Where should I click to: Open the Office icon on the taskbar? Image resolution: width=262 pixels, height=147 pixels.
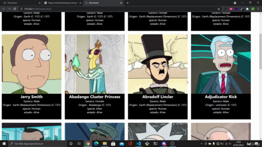click(130, 143)
